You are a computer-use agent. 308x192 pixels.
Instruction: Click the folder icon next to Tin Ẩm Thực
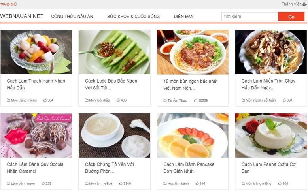point(165,100)
